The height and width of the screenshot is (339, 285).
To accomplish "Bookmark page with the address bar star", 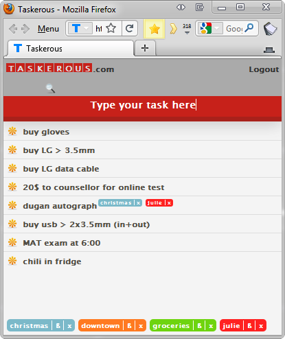I will [111, 28].
